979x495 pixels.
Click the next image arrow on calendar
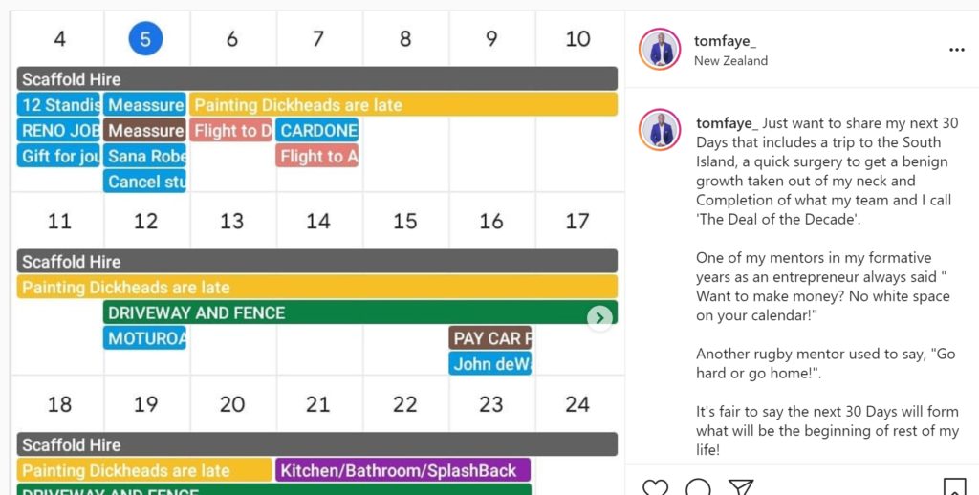pyautogui.click(x=599, y=317)
